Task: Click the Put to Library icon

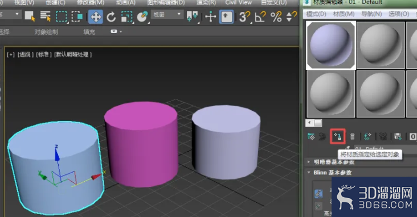Action: 398,136
